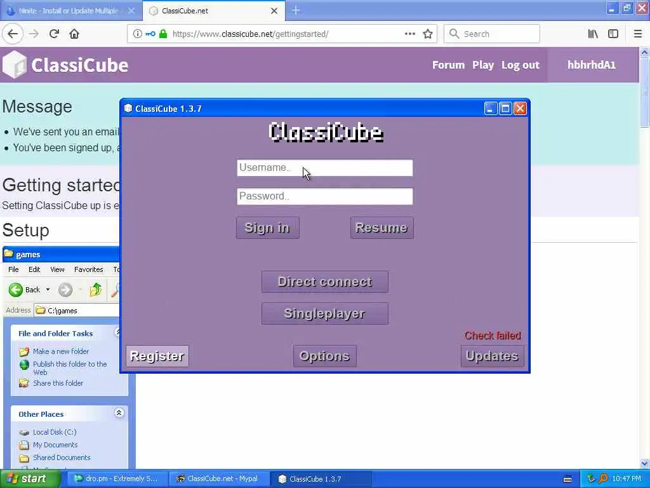This screenshot has height=488, width=650.
Task: Click Share this folder link
Action: point(58,383)
